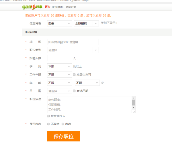Viewport: 172px width, 148px height.
Task: Click the account quota notice text
Action: [69, 15]
